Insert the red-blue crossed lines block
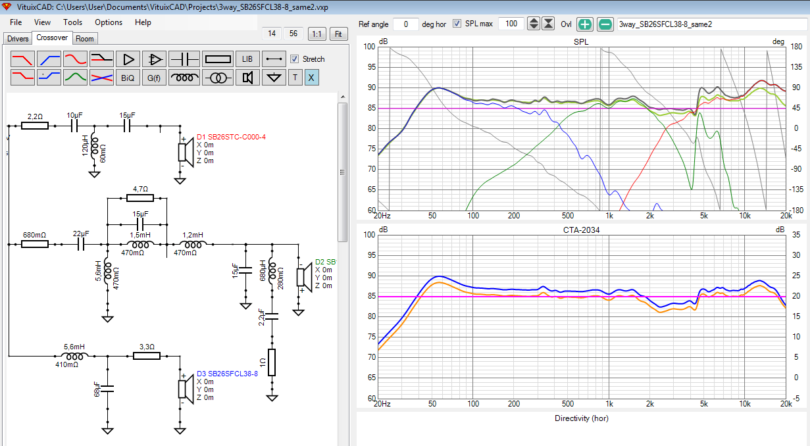Image resolution: width=810 pixels, height=446 pixels. (102, 77)
